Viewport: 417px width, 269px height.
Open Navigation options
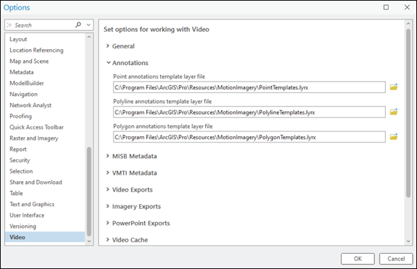(x=45, y=94)
